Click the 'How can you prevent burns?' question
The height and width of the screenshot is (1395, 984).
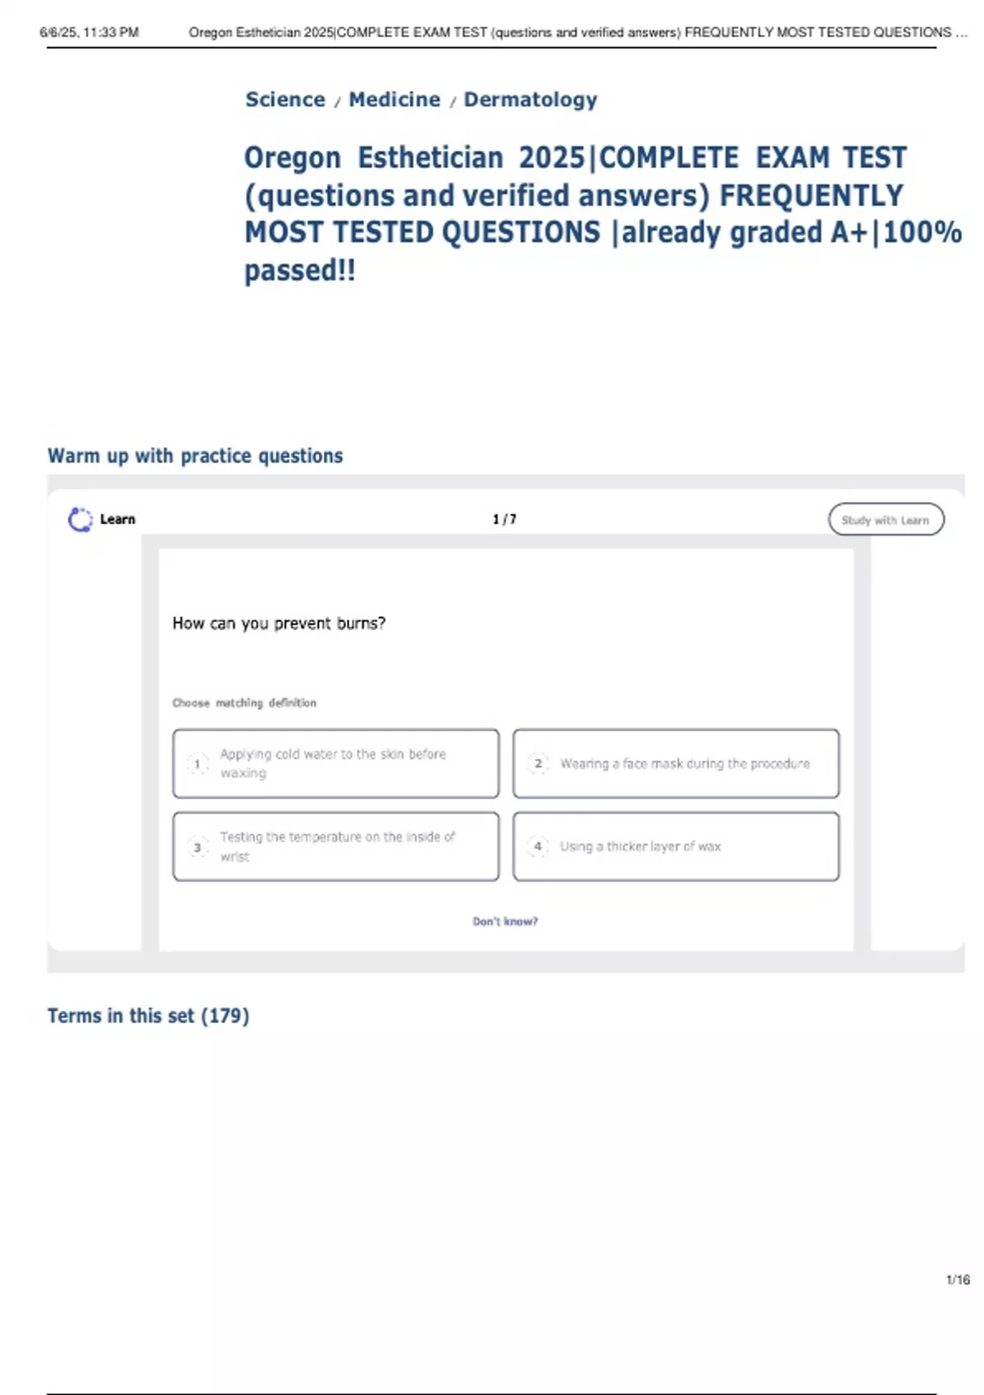[x=279, y=624]
